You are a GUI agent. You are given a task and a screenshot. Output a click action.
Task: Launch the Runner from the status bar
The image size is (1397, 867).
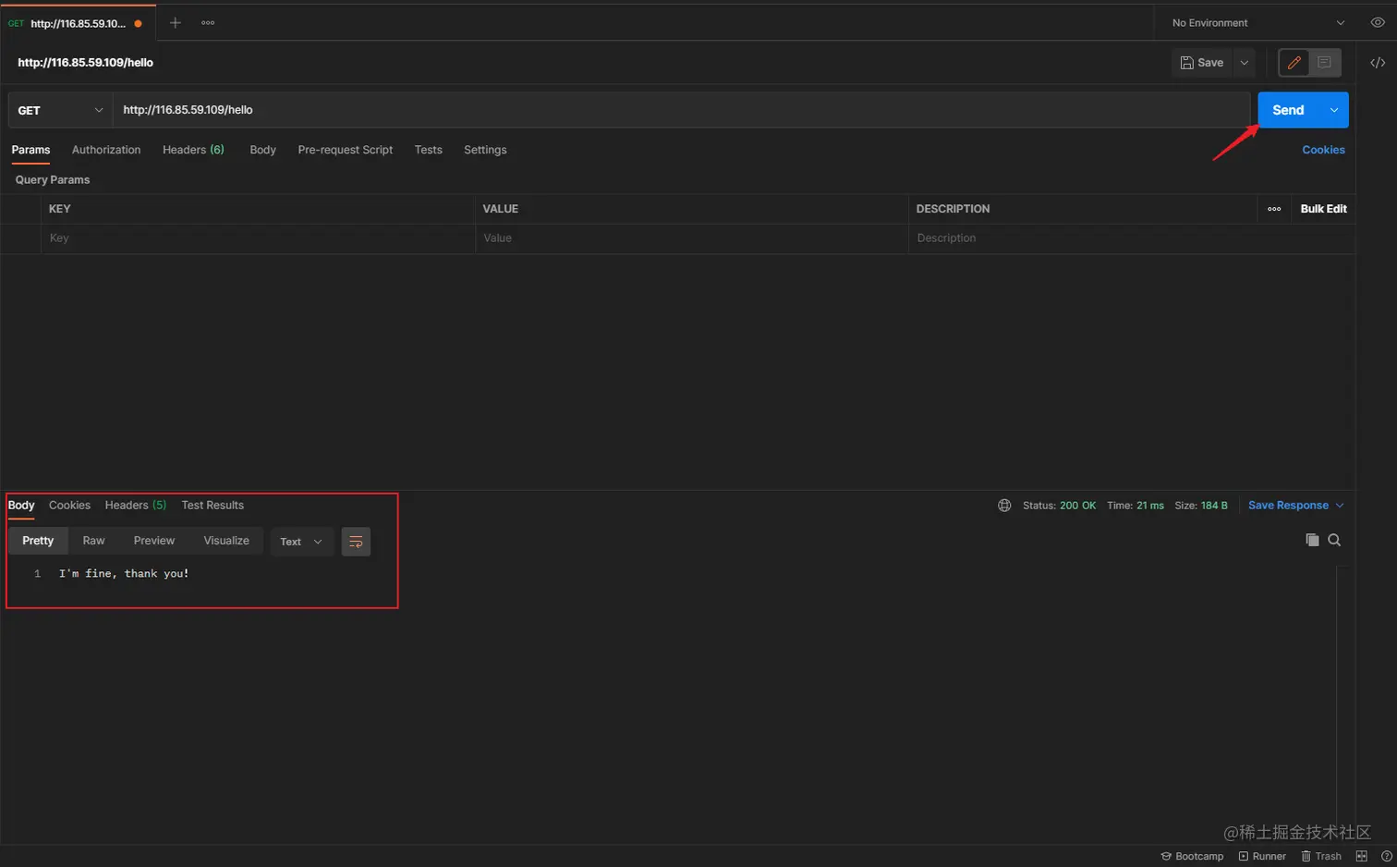[1262, 856]
